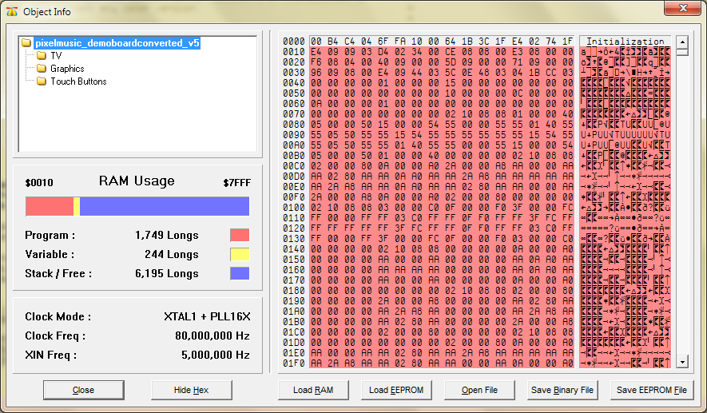Click the Clock Mode label
Viewport: 707px width, 413px height.
pyautogui.click(x=58, y=316)
